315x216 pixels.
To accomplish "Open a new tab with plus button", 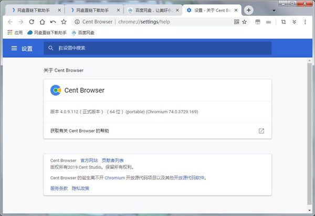I will [x=248, y=10].
